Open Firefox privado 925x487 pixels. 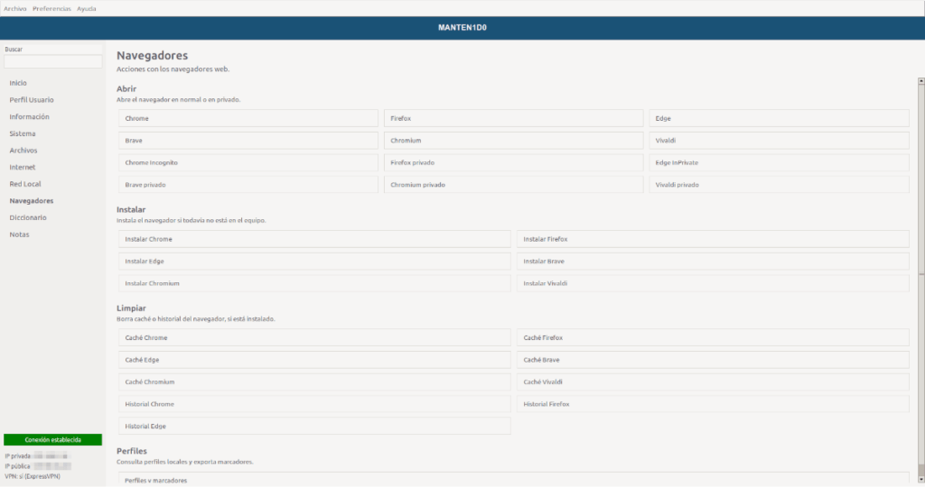(513, 162)
